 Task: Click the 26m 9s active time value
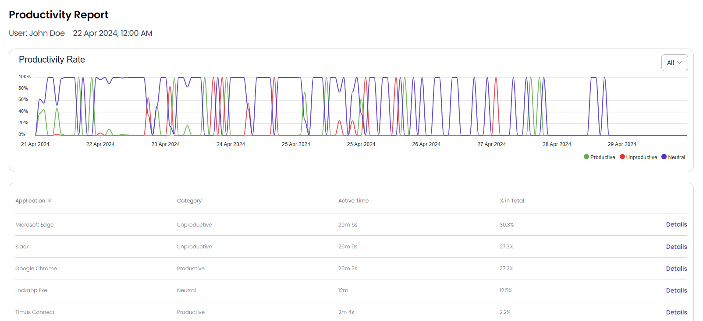348,247
